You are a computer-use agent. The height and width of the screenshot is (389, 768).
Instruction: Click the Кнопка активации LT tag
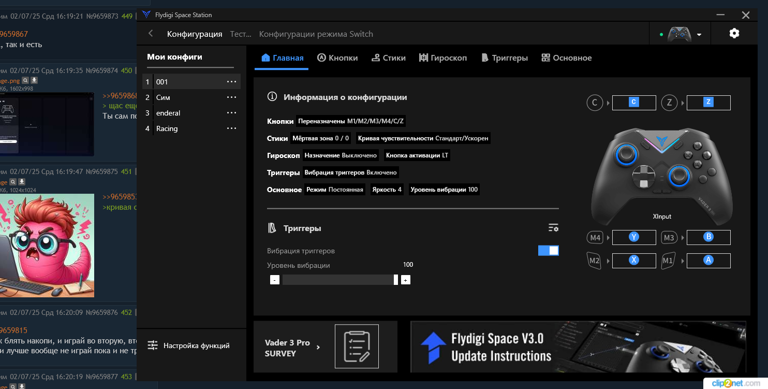(417, 155)
